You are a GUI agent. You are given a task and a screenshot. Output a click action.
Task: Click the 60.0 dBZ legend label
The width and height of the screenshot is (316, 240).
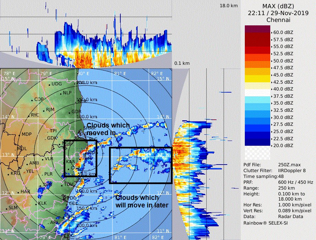[x=283, y=32]
